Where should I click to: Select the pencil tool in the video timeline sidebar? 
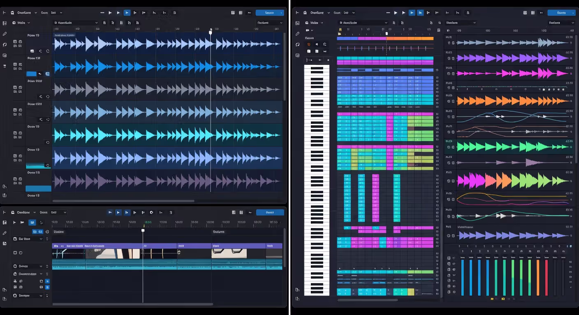point(5,233)
